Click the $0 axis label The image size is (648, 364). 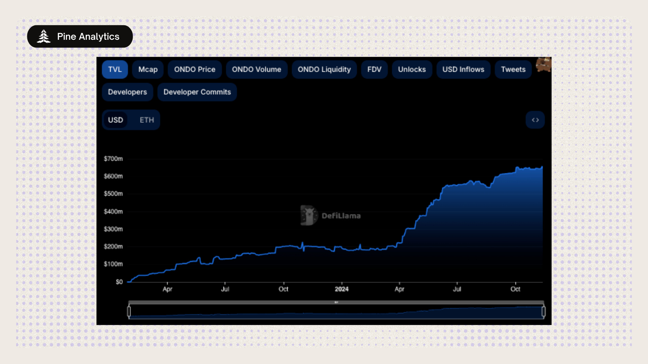tap(119, 282)
